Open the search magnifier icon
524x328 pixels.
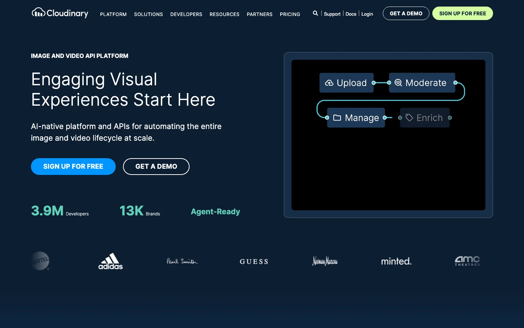(x=315, y=13)
